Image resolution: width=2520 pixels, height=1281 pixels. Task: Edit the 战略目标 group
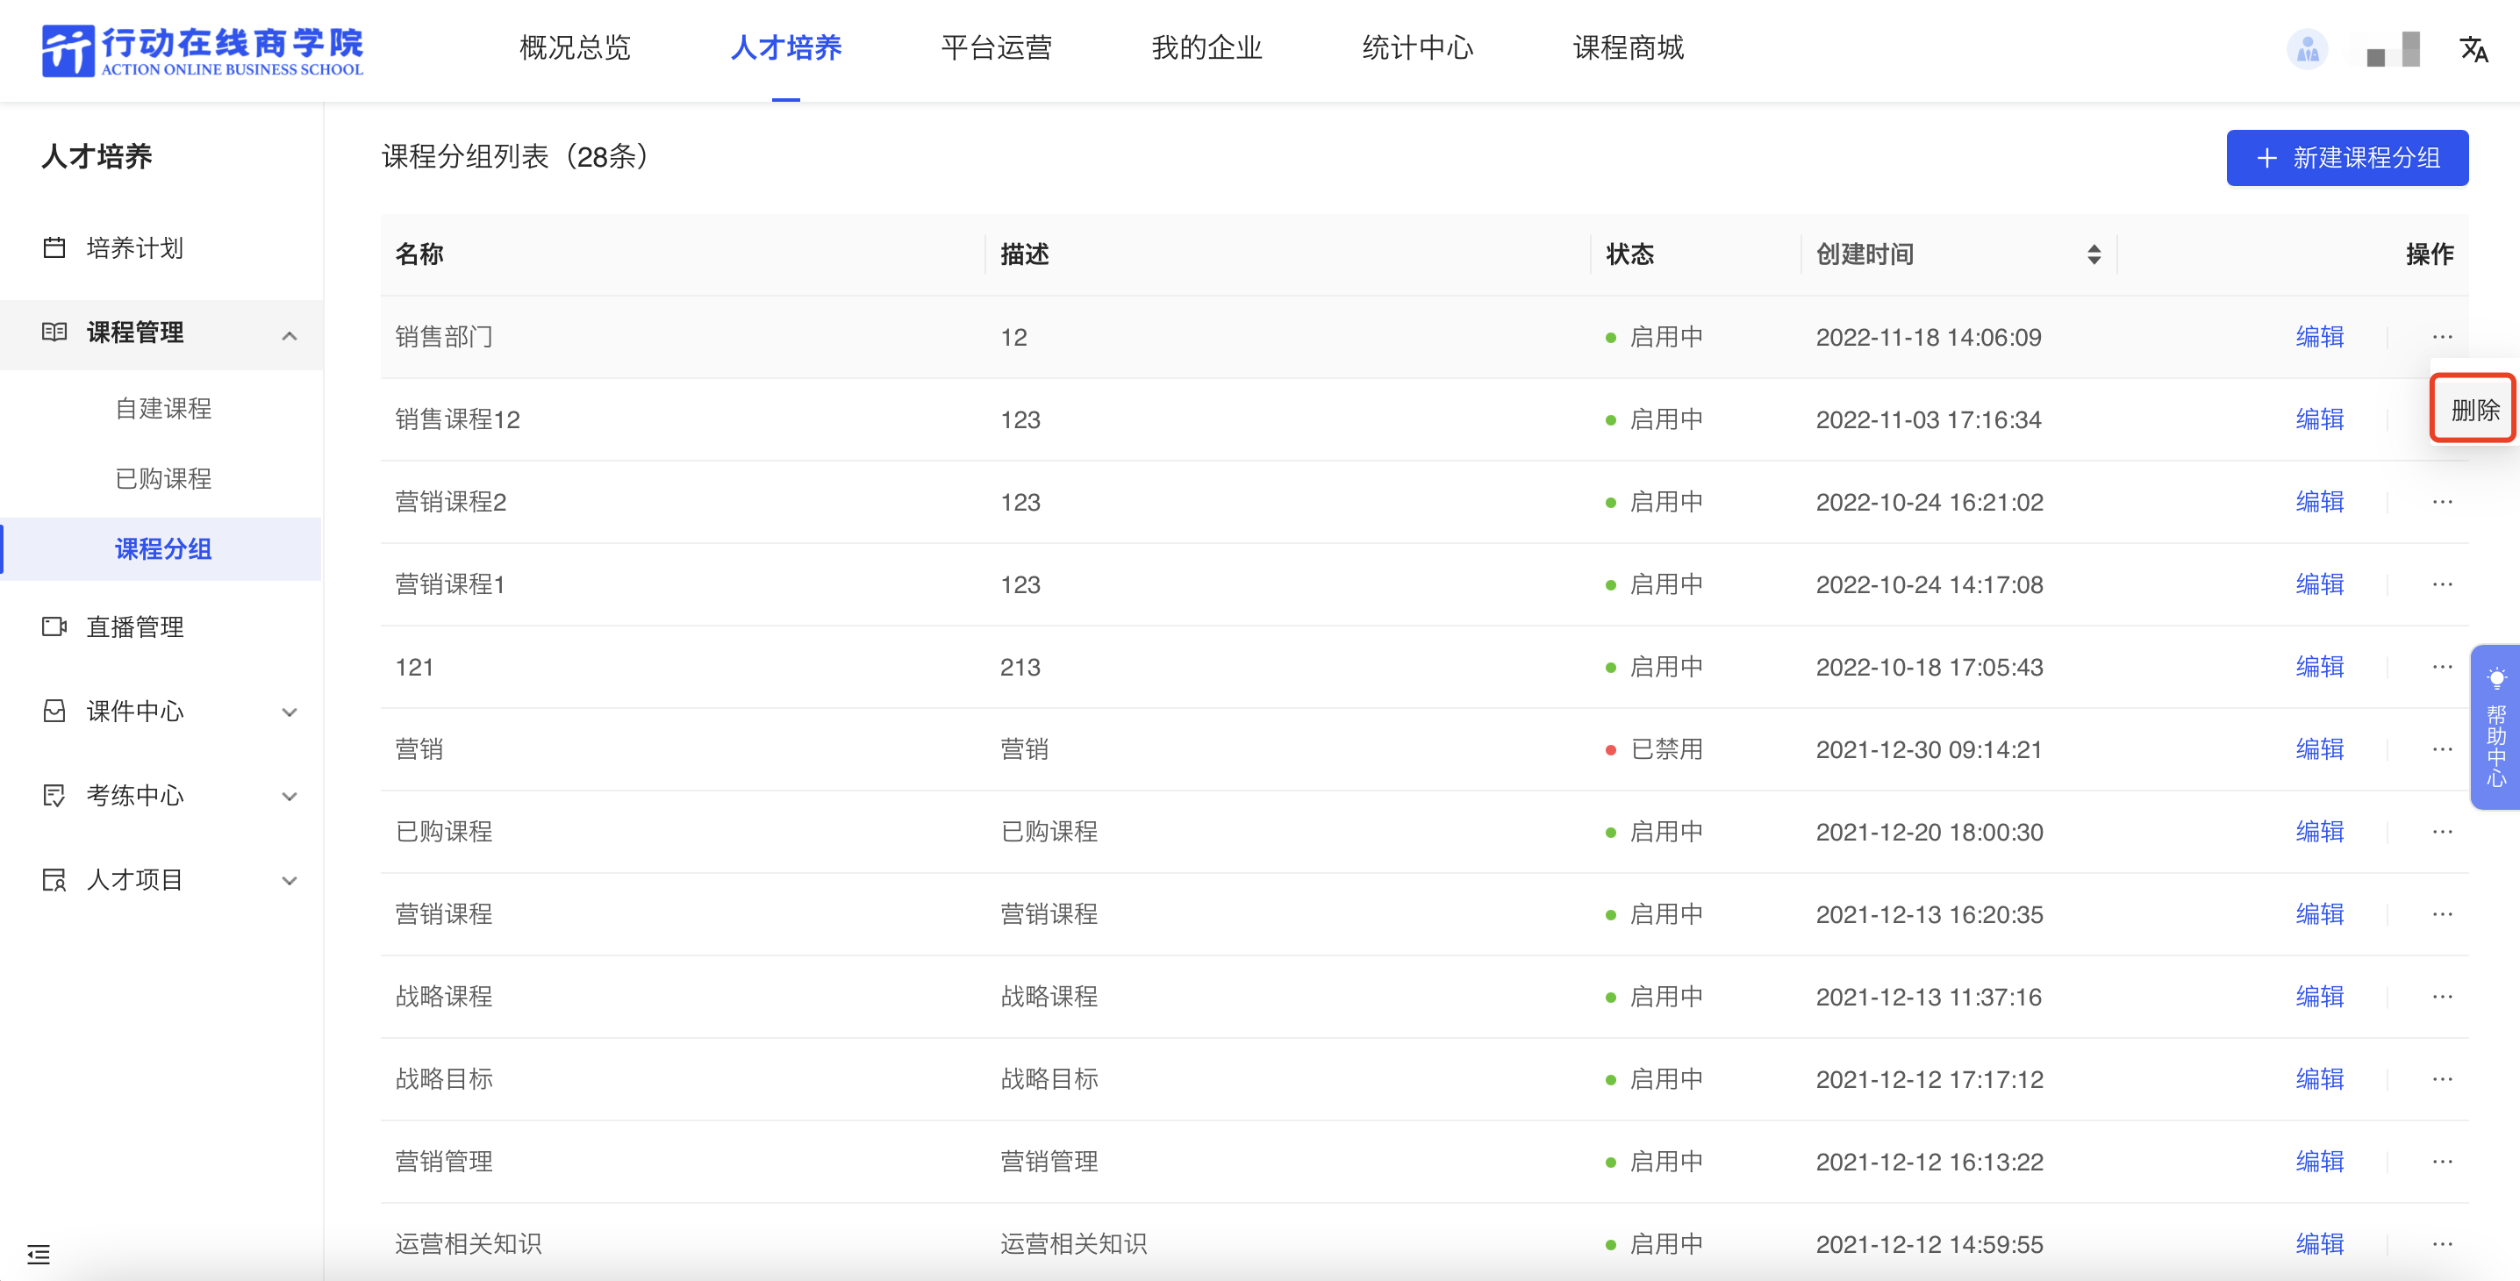(x=2319, y=1078)
